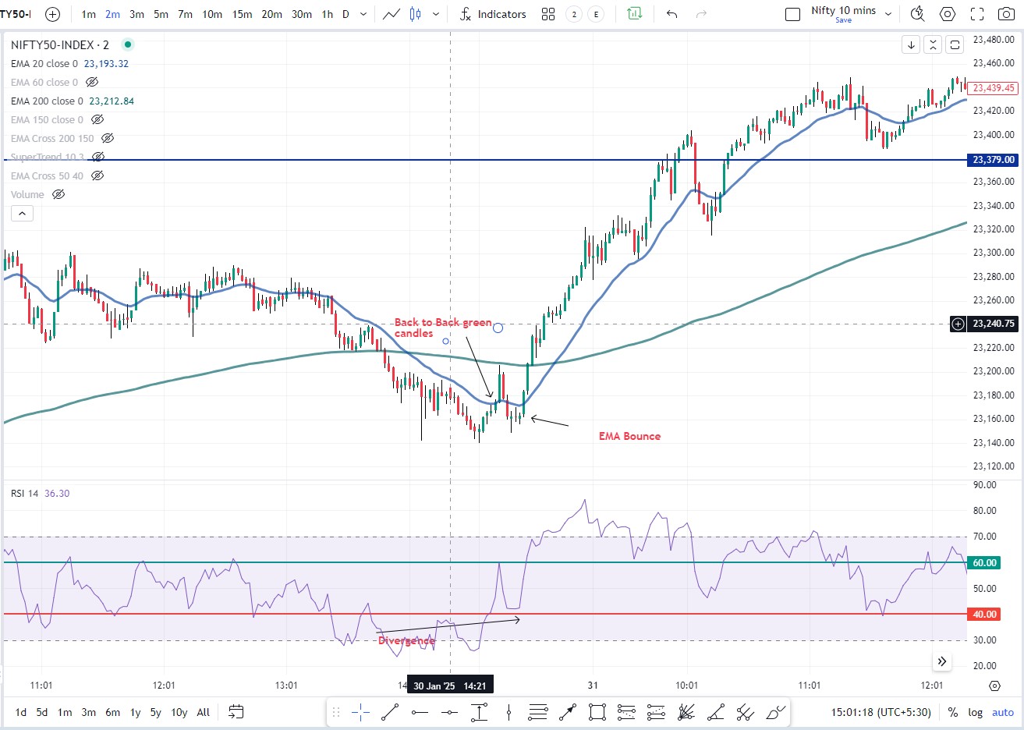Toggle visibility of EMA Cross 200 150
Screen dimensions: 1024x730
click(108, 138)
